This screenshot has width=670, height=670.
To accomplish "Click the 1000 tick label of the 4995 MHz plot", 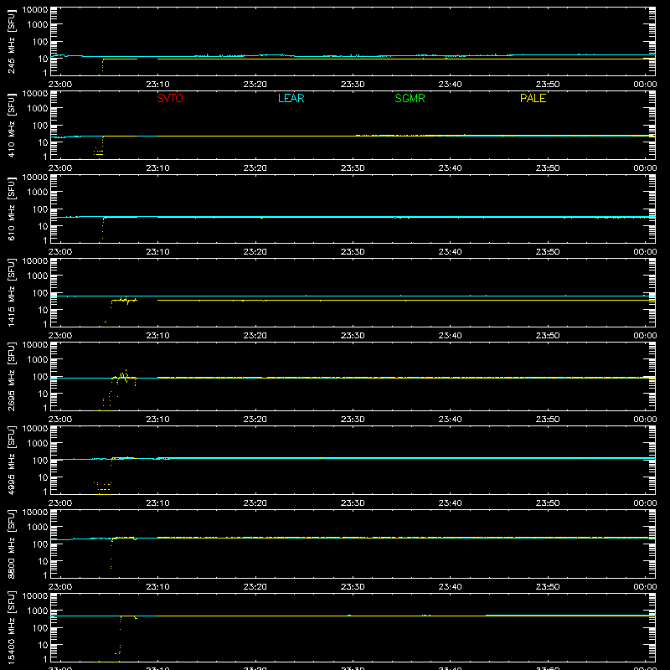I will [38, 443].
